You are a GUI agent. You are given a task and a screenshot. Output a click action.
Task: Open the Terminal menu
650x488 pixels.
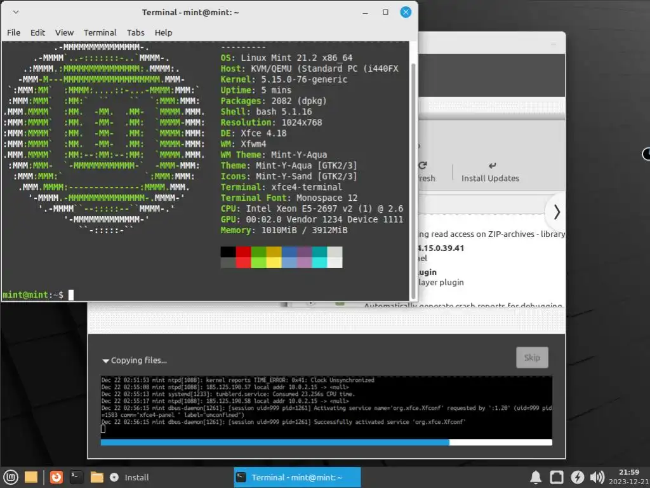tap(100, 32)
